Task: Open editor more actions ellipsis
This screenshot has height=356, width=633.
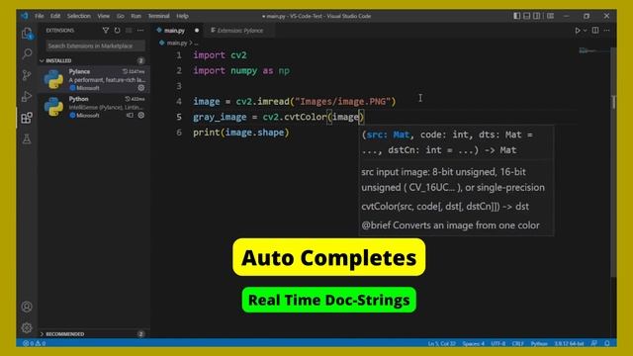Action: [606, 31]
